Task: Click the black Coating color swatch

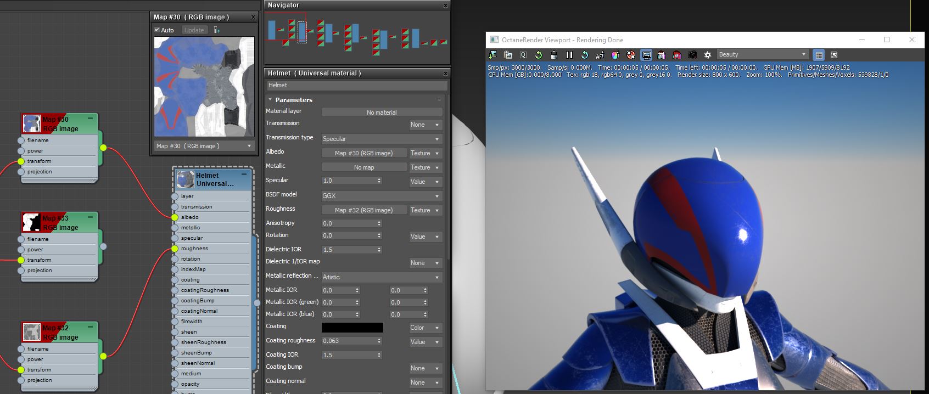Action: point(352,328)
